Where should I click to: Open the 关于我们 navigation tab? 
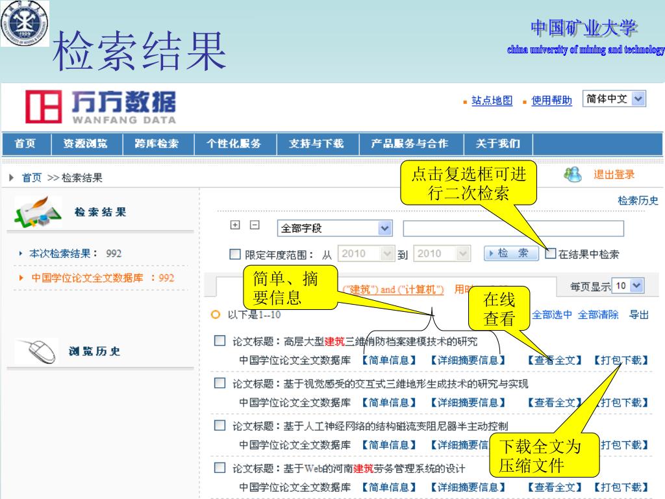[498, 144]
